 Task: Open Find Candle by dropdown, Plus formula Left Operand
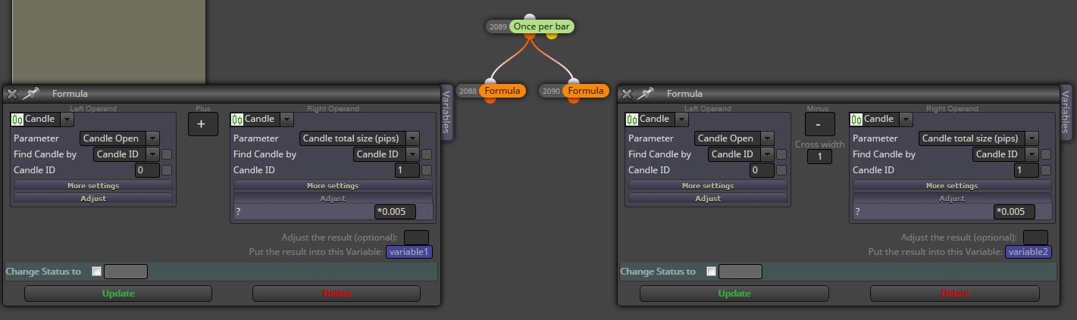coord(127,154)
